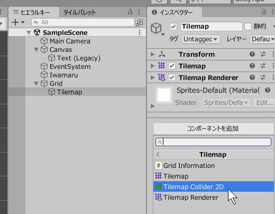This screenshot has height=214, width=275.
Task: Disable the Tilemap Renderer checkbox
Action: point(172,77)
